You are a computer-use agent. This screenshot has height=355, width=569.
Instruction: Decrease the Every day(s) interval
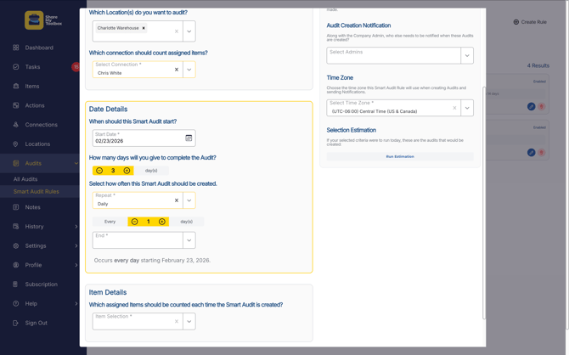(135, 222)
